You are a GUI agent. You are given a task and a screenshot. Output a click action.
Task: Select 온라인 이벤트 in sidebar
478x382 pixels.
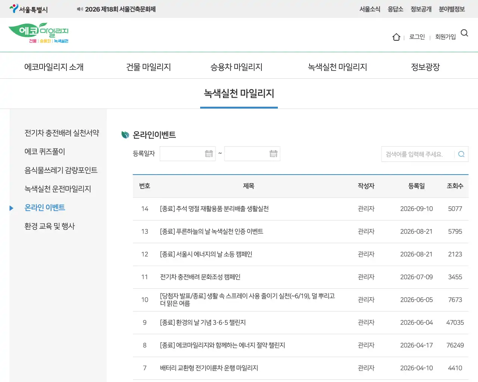point(44,207)
